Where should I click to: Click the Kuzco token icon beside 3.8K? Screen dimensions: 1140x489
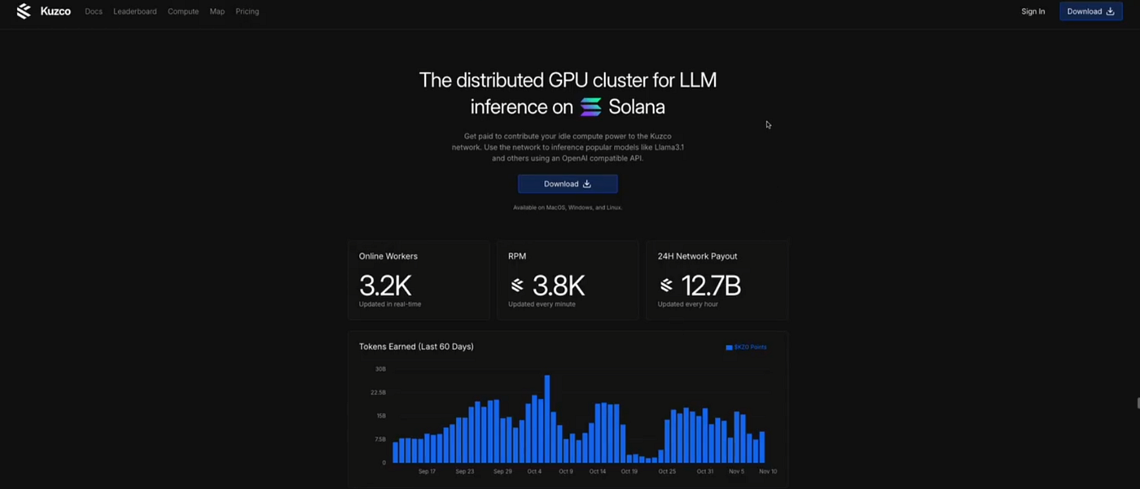point(517,286)
